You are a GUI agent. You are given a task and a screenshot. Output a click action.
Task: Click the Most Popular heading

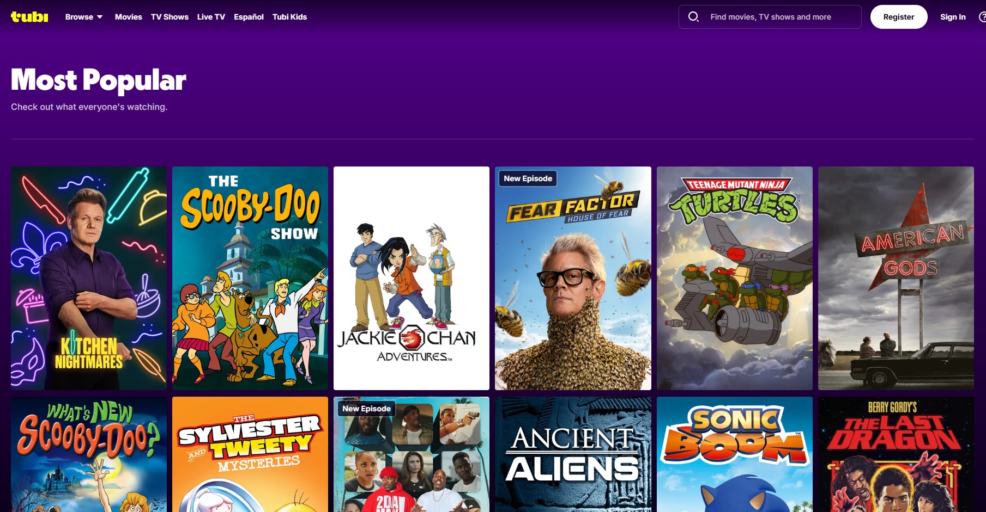point(99,80)
